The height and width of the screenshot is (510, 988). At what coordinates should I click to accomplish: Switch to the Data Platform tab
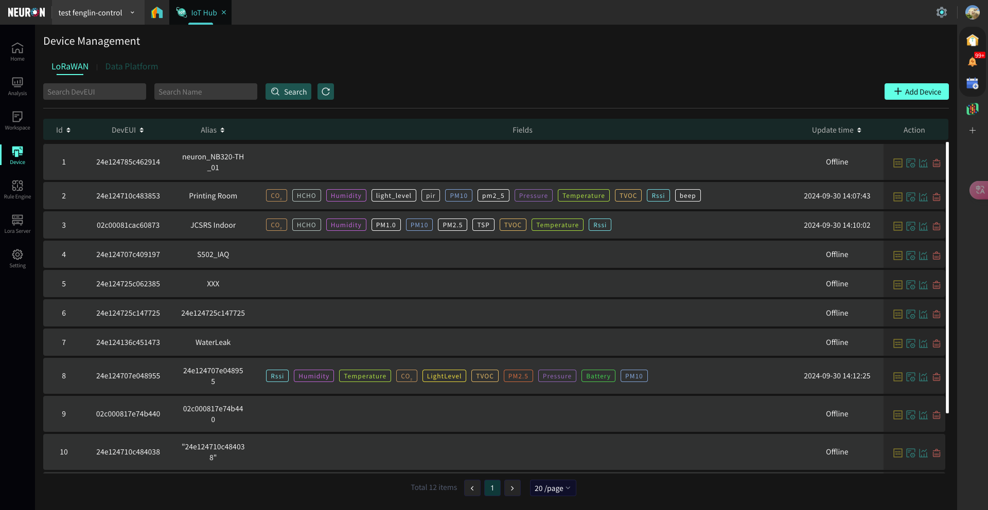pyautogui.click(x=132, y=66)
